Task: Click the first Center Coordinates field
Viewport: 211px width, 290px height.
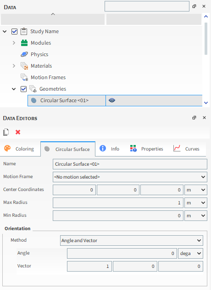Action: (74, 190)
